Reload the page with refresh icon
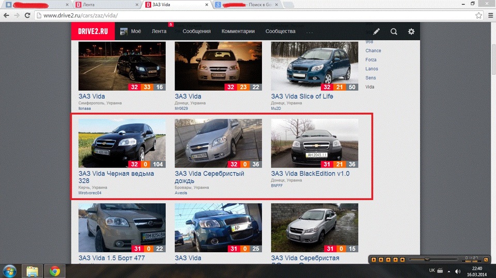 [x=27, y=15]
